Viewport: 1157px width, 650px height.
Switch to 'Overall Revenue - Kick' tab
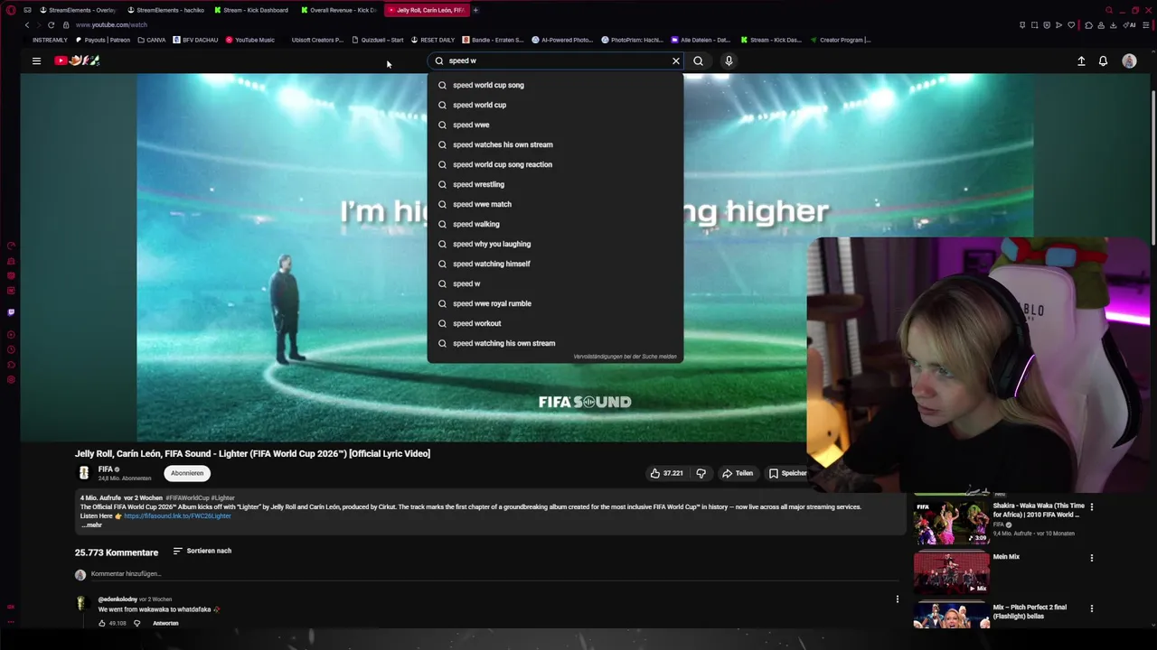pyautogui.click(x=341, y=10)
